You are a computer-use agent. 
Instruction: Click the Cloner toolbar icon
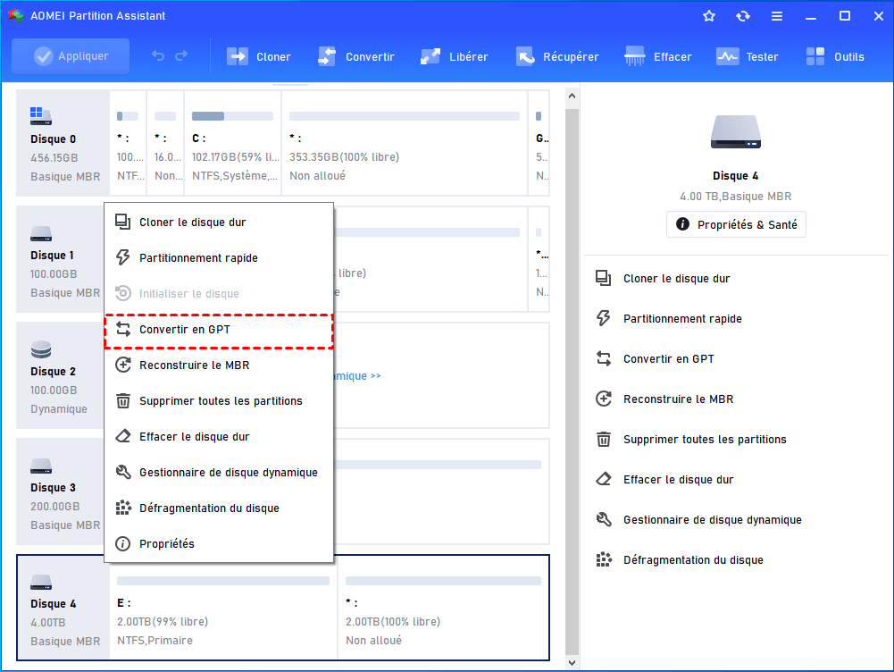click(238, 56)
